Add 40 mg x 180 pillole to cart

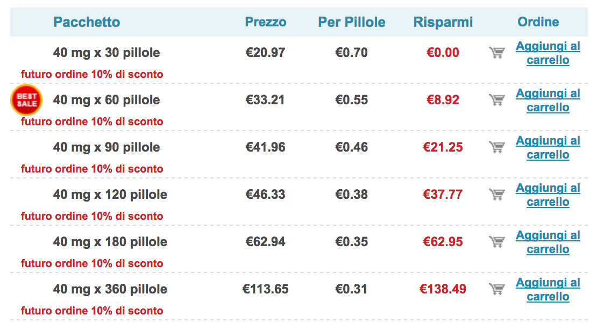click(548, 242)
